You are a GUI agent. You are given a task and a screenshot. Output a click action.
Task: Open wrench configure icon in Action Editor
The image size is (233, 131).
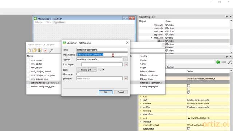click(x=51, y=51)
